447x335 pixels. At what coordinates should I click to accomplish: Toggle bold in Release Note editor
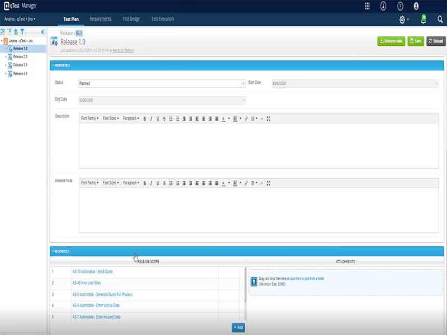(x=145, y=183)
